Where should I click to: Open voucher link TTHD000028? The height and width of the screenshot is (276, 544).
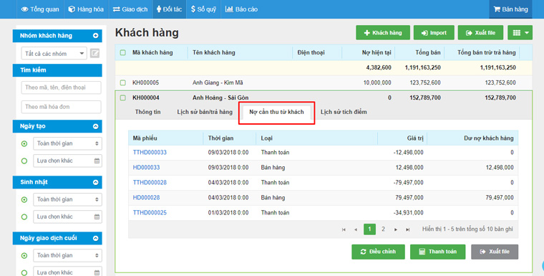coord(150,183)
